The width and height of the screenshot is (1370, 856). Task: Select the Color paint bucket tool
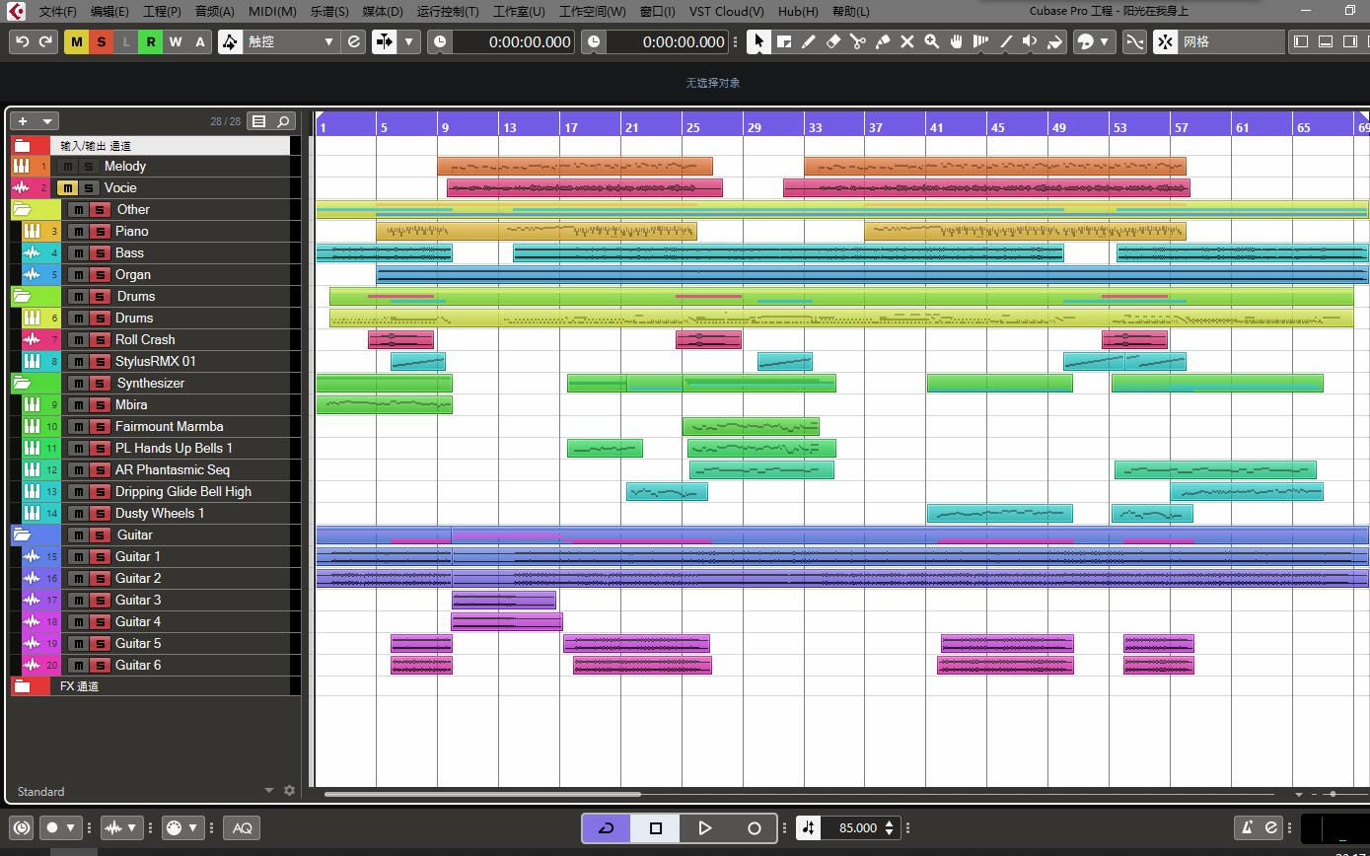tap(1054, 41)
